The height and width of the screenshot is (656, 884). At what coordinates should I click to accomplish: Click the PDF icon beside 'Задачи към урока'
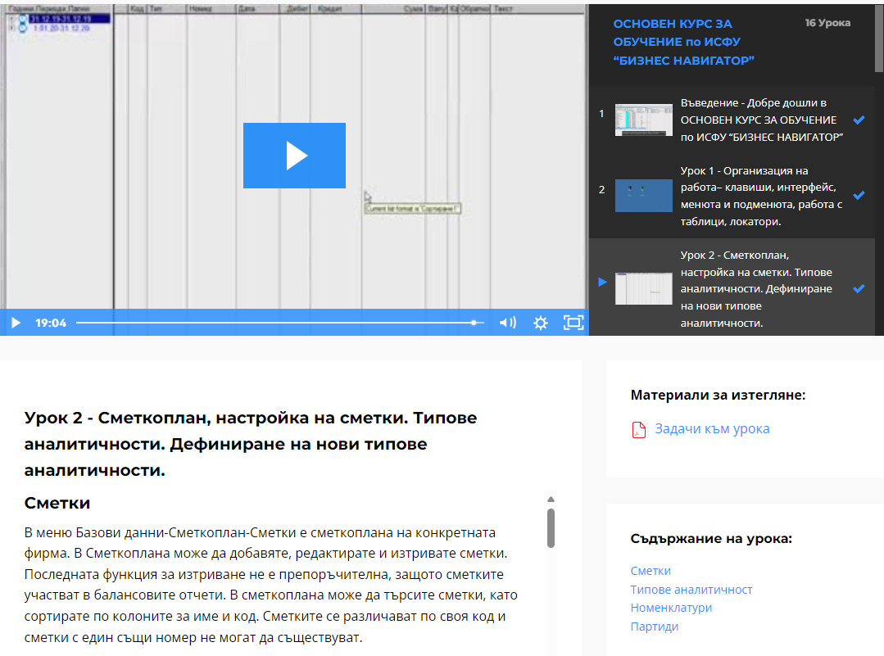639,429
